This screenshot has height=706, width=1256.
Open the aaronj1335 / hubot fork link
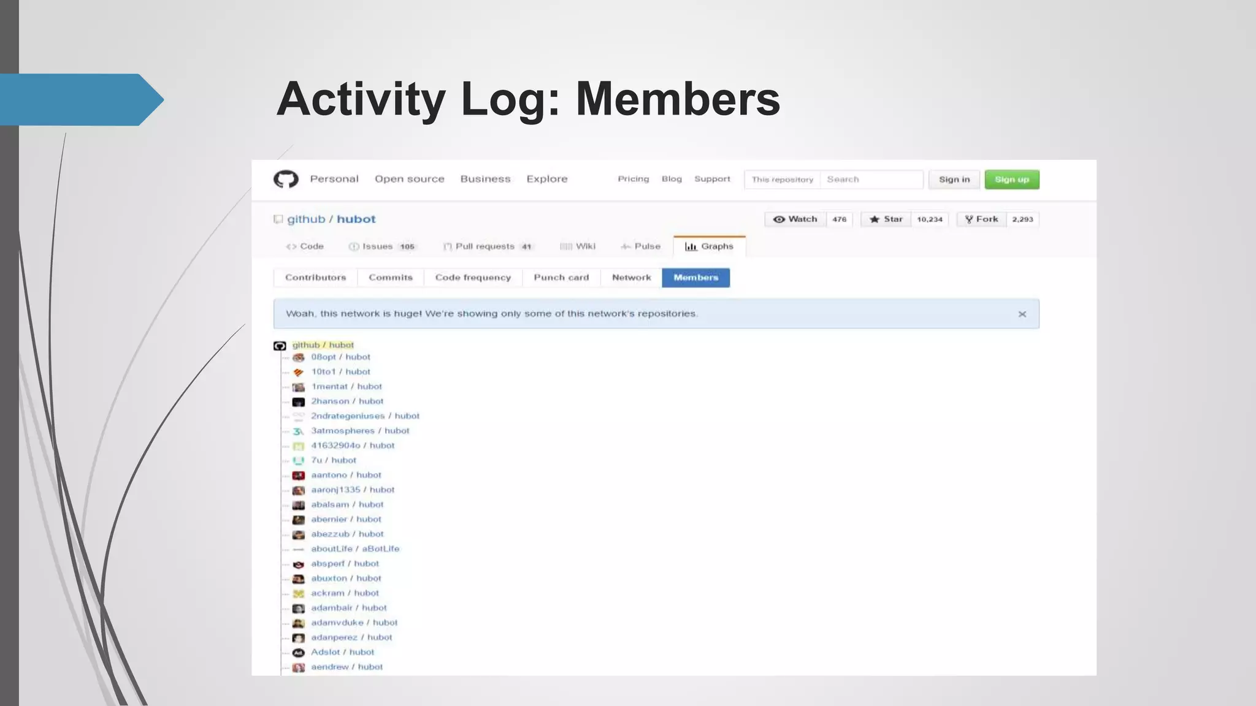(353, 490)
